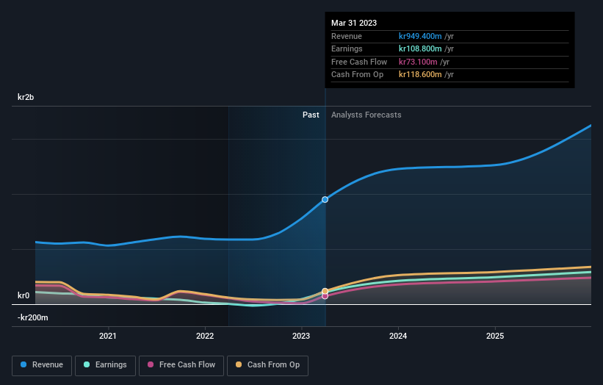Image resolution: width=603 pixels, height=385 pixels.
Task: Click the Analysts Forecasts label
Action: pyautogui.click(x=366, y=115)
